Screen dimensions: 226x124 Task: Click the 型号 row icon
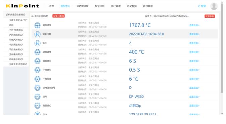point(38,97)
